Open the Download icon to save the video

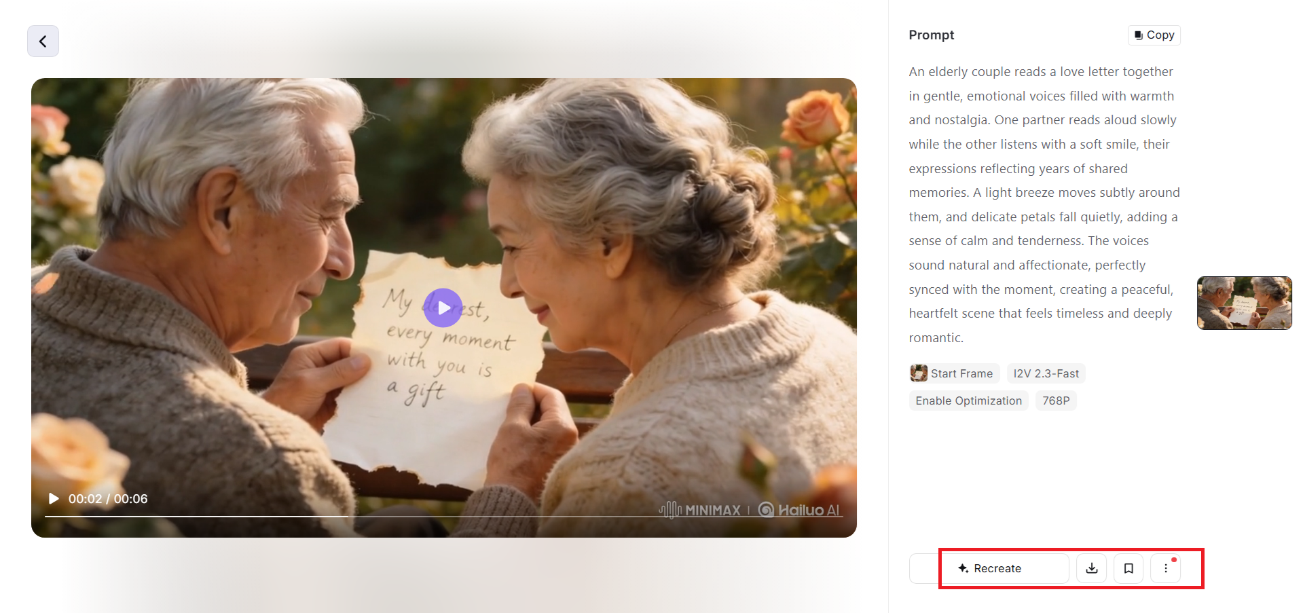(1090, 568)
